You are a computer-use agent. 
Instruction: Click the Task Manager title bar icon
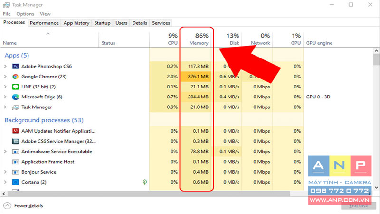click(7, 5)
